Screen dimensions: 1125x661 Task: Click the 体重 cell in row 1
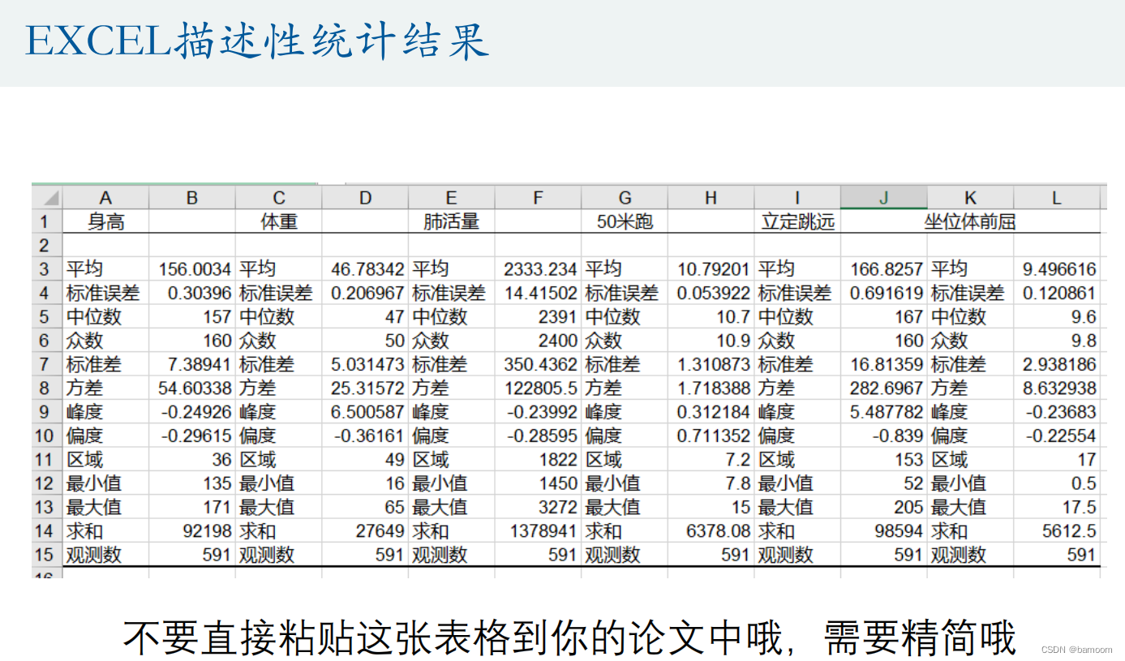point(279,221)
